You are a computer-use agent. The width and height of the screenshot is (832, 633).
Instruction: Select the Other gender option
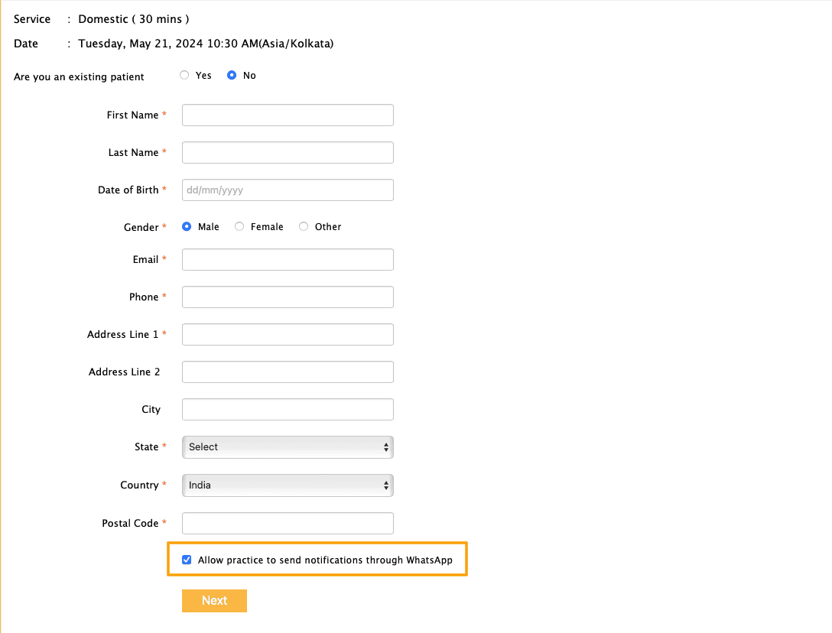coord(304,227)
